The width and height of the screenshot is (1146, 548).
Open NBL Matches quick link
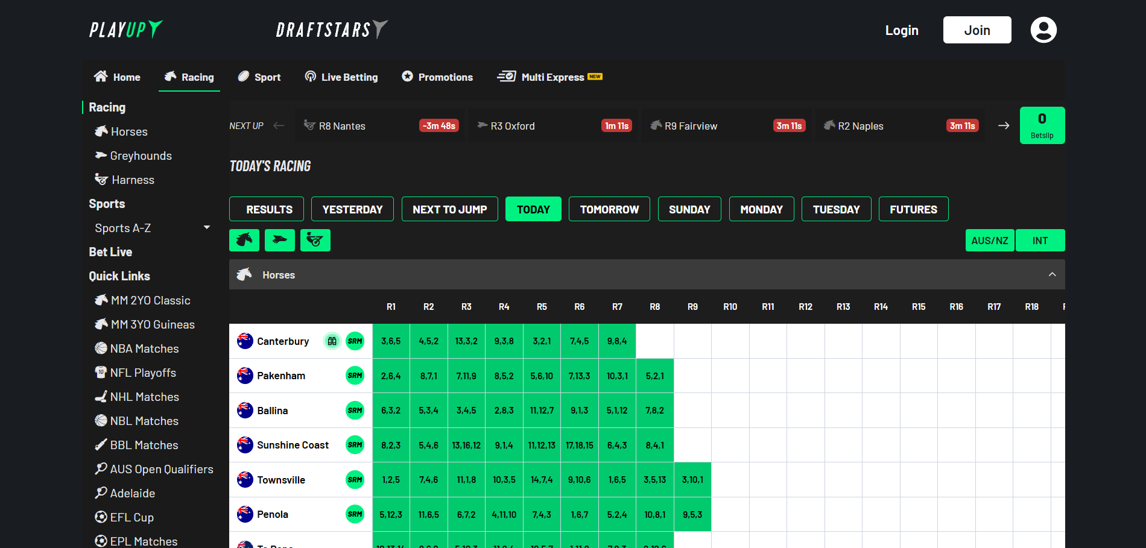pos(137,421)
